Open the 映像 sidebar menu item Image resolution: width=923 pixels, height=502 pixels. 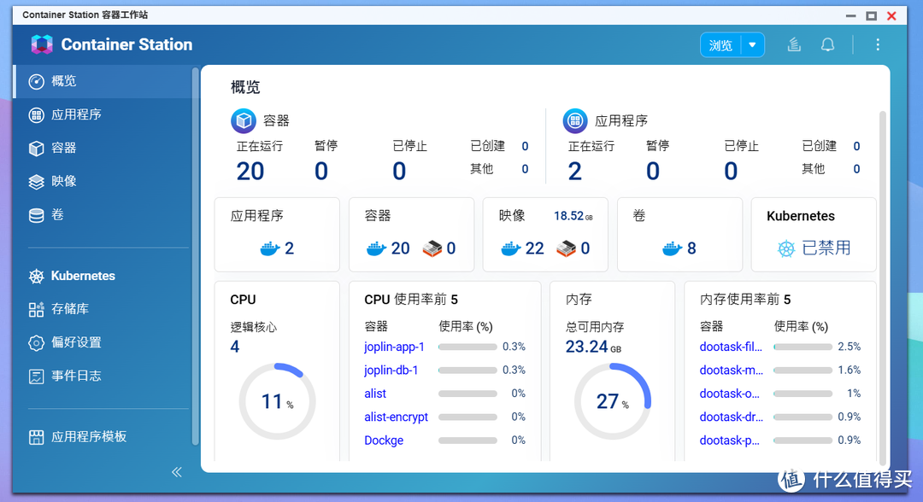point(64,181)
